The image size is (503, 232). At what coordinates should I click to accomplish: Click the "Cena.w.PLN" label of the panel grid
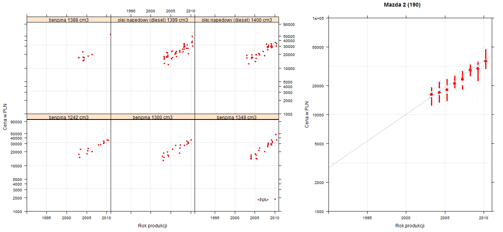click(x=5, y=117)
